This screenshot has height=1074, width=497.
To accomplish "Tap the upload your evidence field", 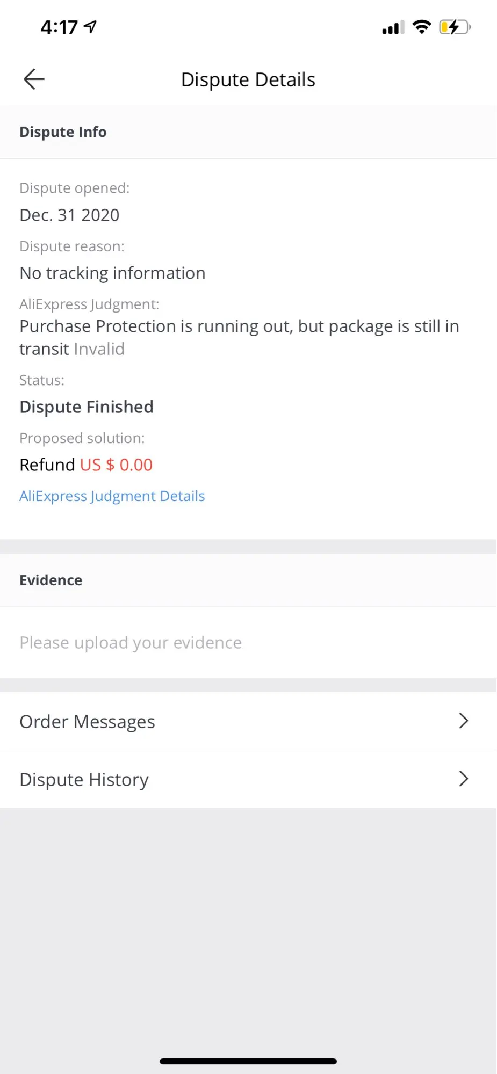I will click(x=131, y=642).
